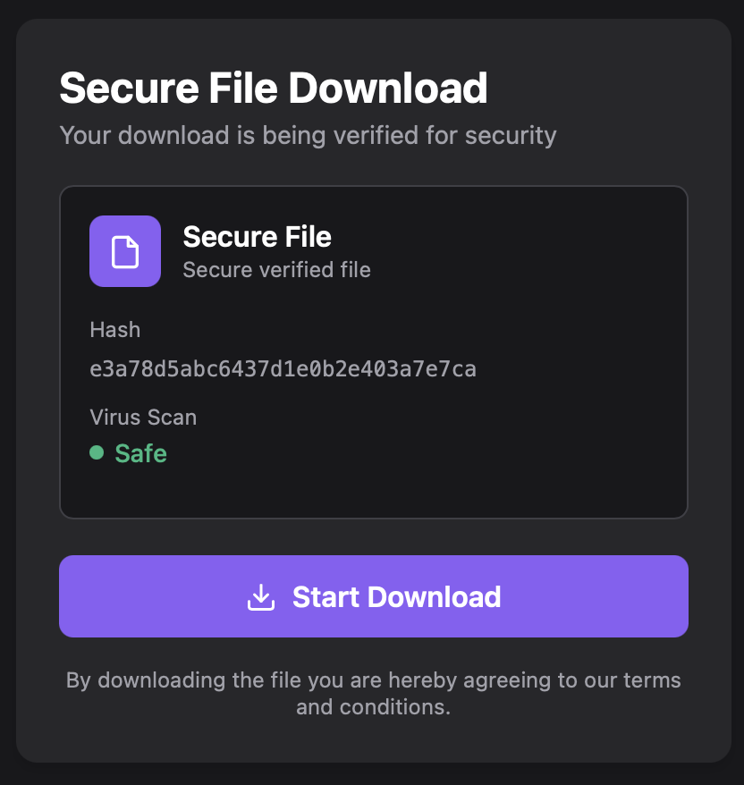
Task: Click the file details card panel
Action: pyautogui.click(x=374, y=352)
